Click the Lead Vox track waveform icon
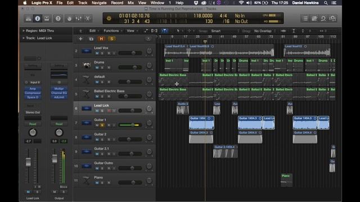This screenshot has height=202, width=360. click(86, 51)
